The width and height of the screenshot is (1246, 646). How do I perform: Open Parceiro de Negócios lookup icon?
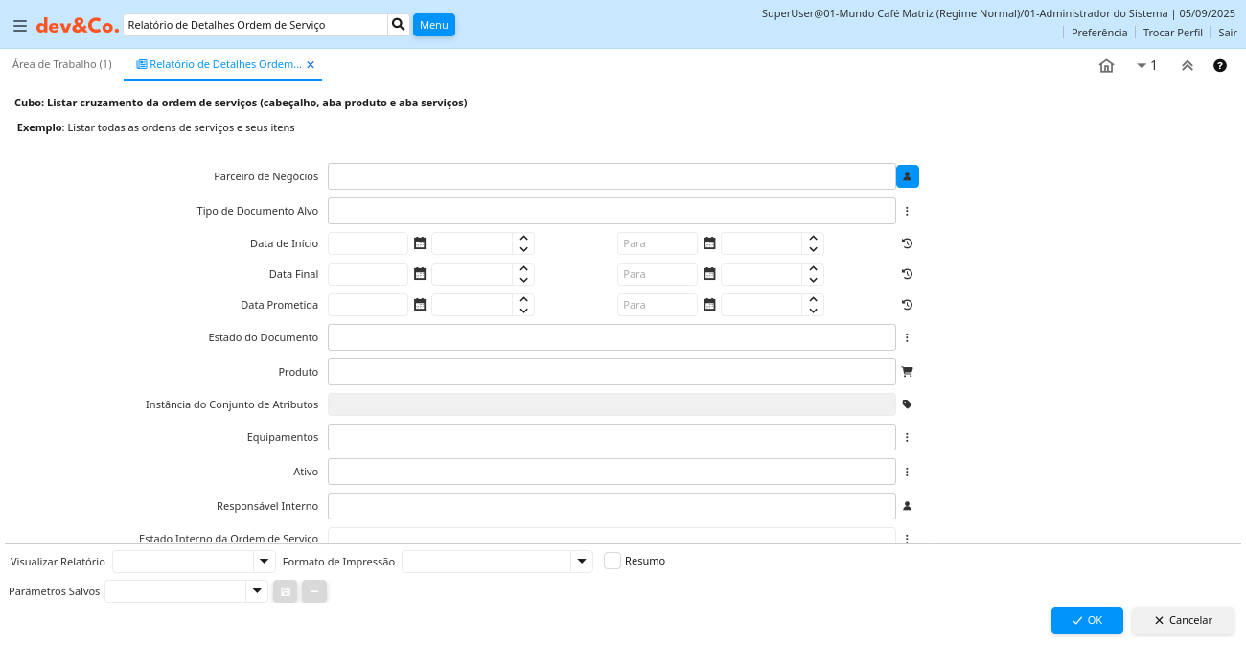tap(907, 176)
